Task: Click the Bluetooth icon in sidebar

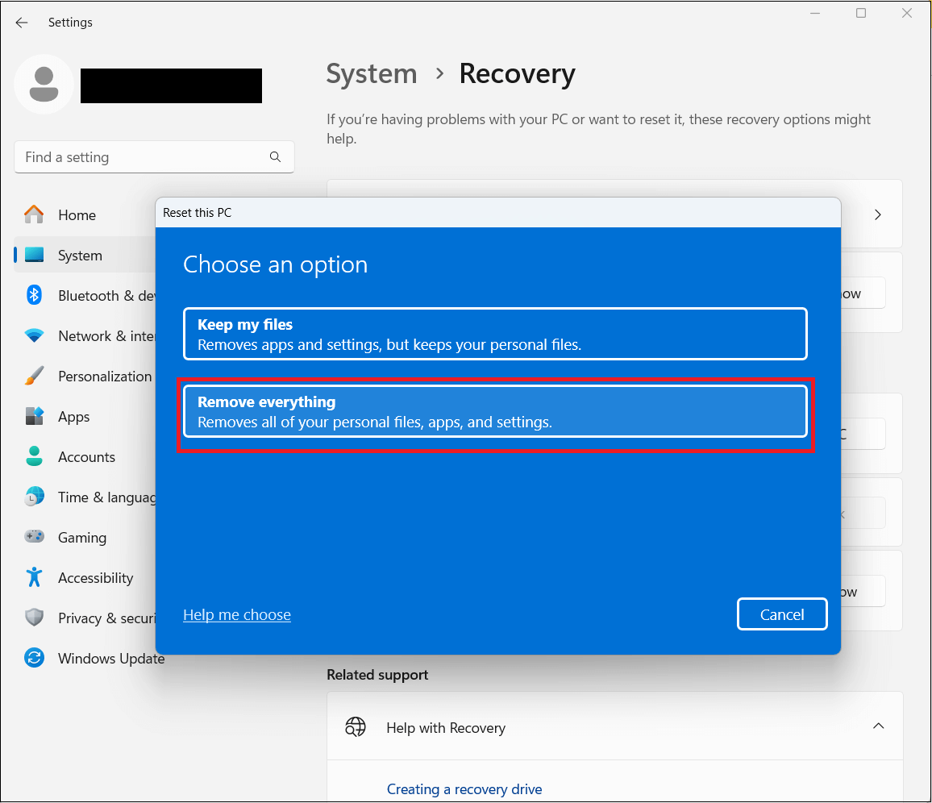Action: tap(34, 295)
